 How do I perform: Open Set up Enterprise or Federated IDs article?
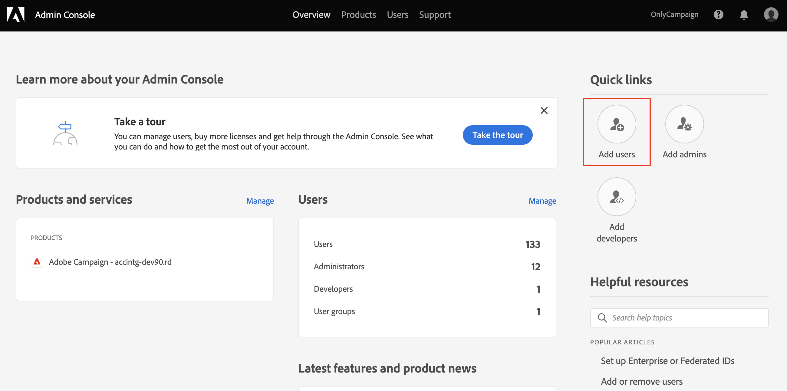pyautogui.click(x=667, y=361)
